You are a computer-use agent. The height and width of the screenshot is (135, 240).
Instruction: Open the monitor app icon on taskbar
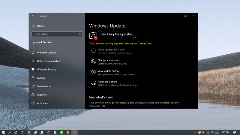pyautogui.click(x=35, y=132)
